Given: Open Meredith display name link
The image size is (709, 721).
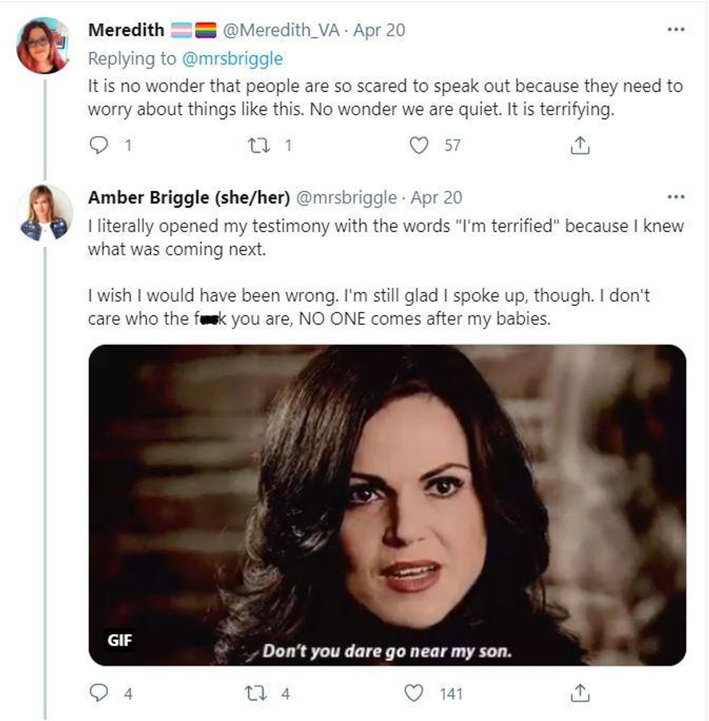Looking at the screenshot, I should pyautogui.click(x=125, y=30).
